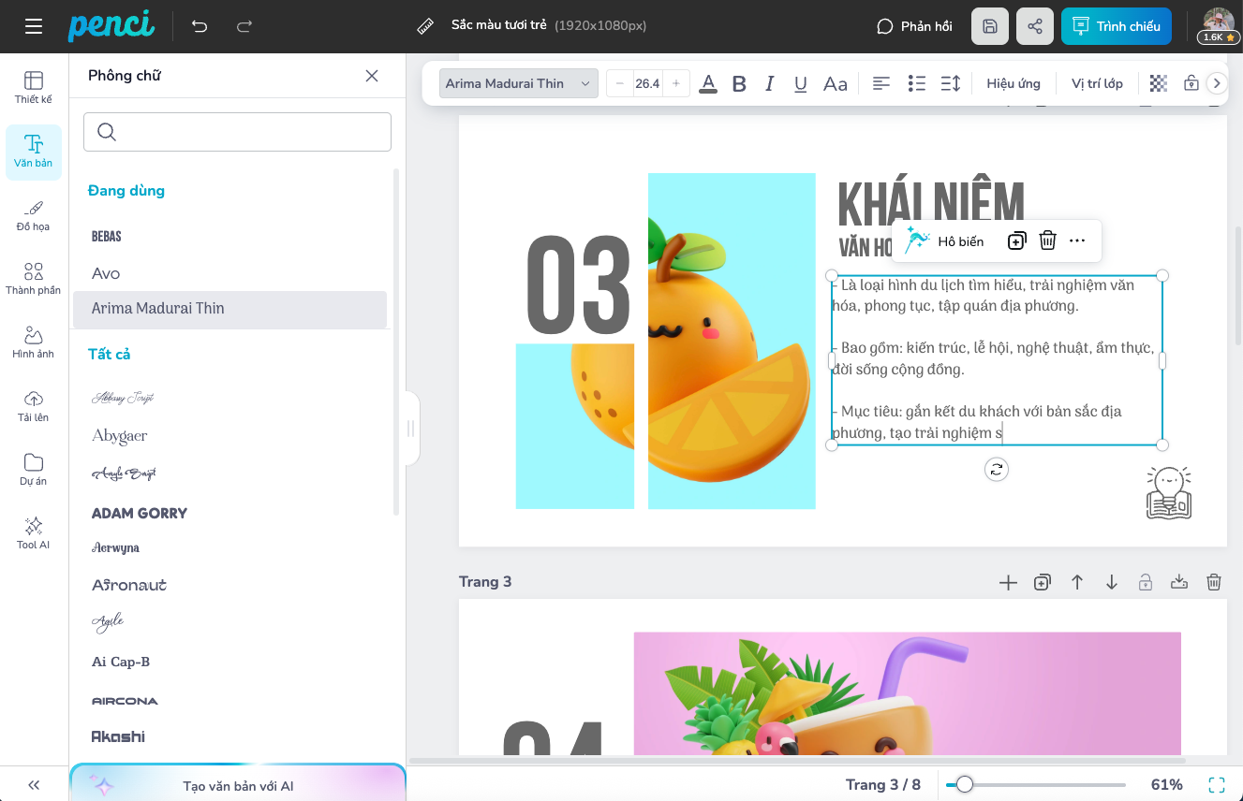
Task: Open the transparency checkerboard icon
Action: (1159, 83)
